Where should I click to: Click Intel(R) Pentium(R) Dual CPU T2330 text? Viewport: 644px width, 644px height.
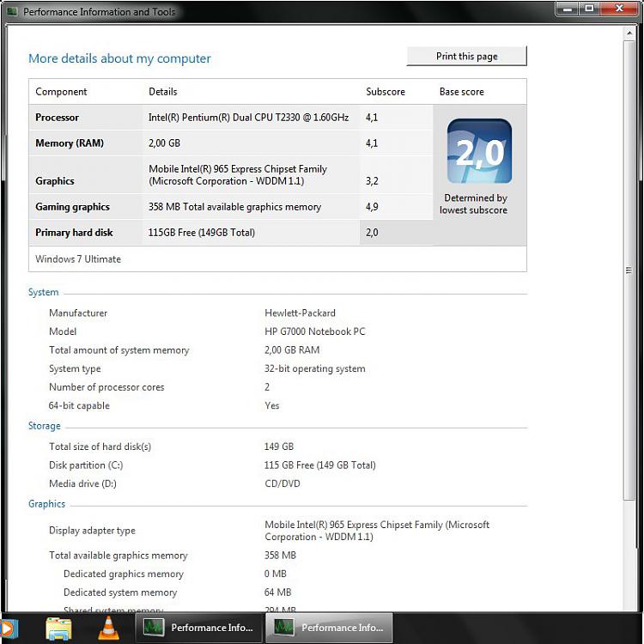[x=248, y=118]
